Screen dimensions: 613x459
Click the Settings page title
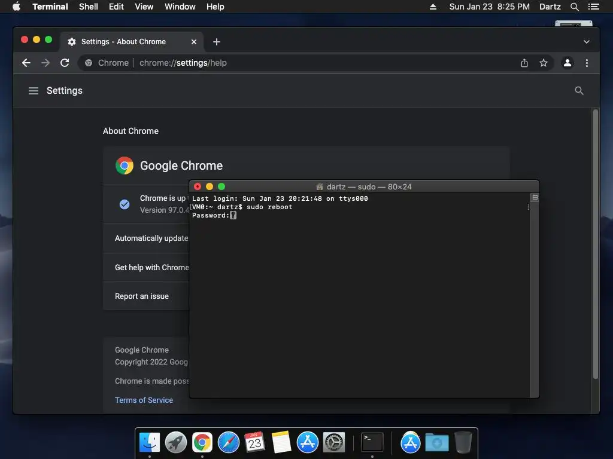tap(65, 91)
